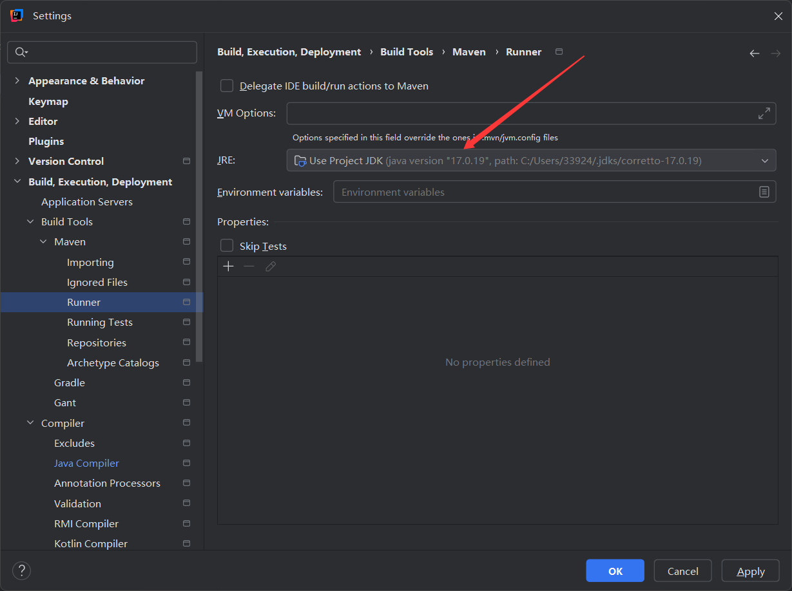Click the settings tree vertical scrollbar
Image resolution: width=792 pixels, height=591 pixels.
coord(199,216)
